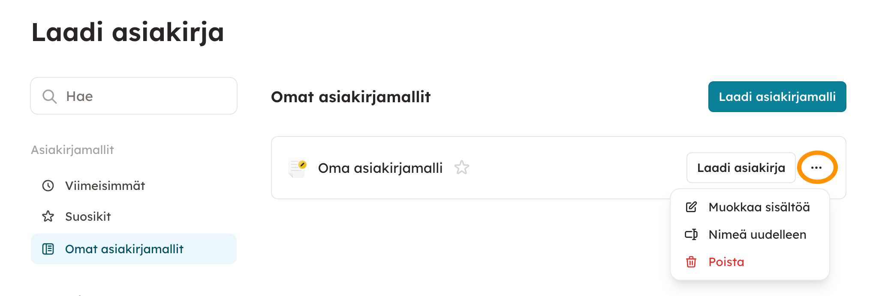This screenshot has height=296, width=873.
Task: Click the Oma asiakirjamalli template name
Action: tap(380, 168)
